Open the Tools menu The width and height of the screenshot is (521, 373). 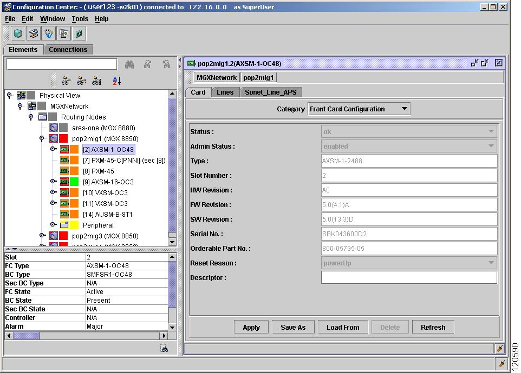[x=80, y=19]
